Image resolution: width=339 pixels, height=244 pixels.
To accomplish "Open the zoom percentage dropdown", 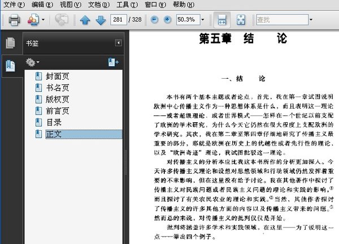I will [x=201, y=20].
